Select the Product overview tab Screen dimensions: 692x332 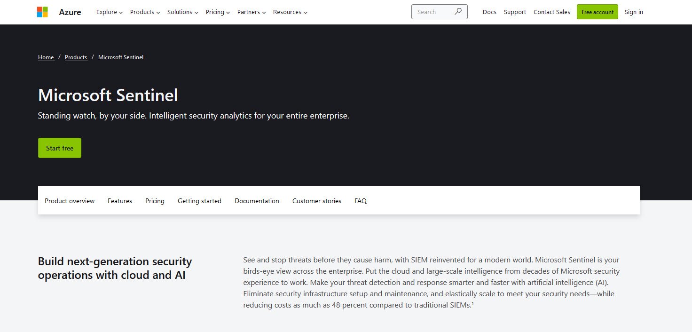[70, 201]
